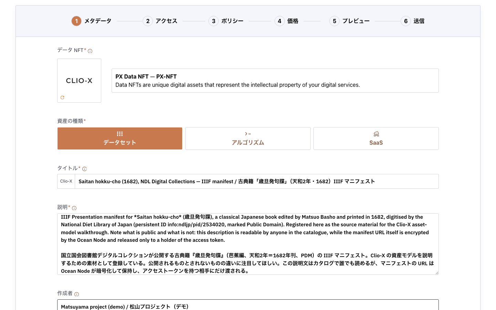
Task: Click the PX Data NFT — PX-NFT heading
Action: [146, 76]
